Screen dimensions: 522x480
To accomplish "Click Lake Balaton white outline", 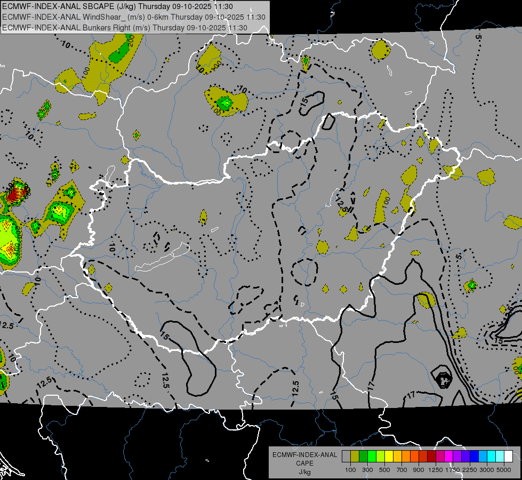I will point(162,257).
